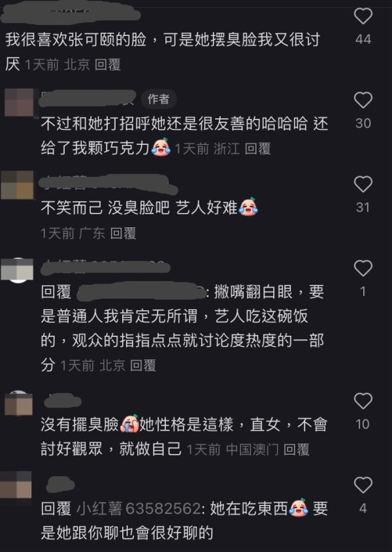Screen dimensions: 392x552
Task: Open avatar of the last commenter
Action: click(16, 486)
